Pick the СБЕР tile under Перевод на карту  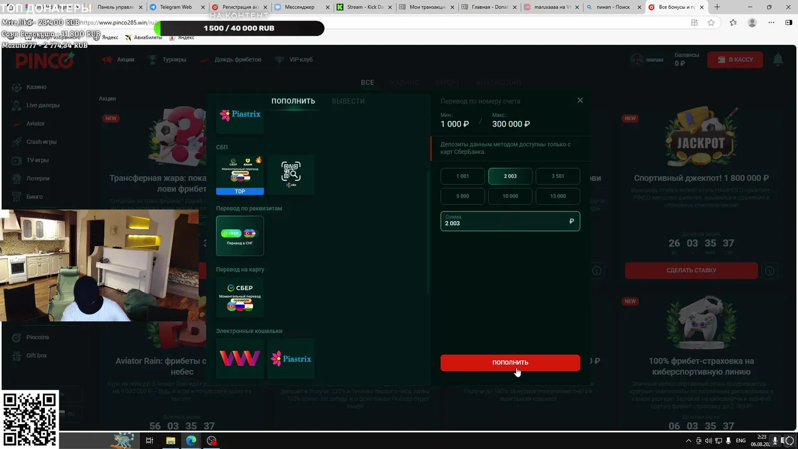[240, 297]
